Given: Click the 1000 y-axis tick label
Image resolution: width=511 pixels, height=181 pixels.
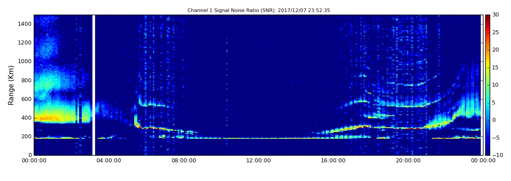Looking at the screenshot, I should tap(25, 61).
